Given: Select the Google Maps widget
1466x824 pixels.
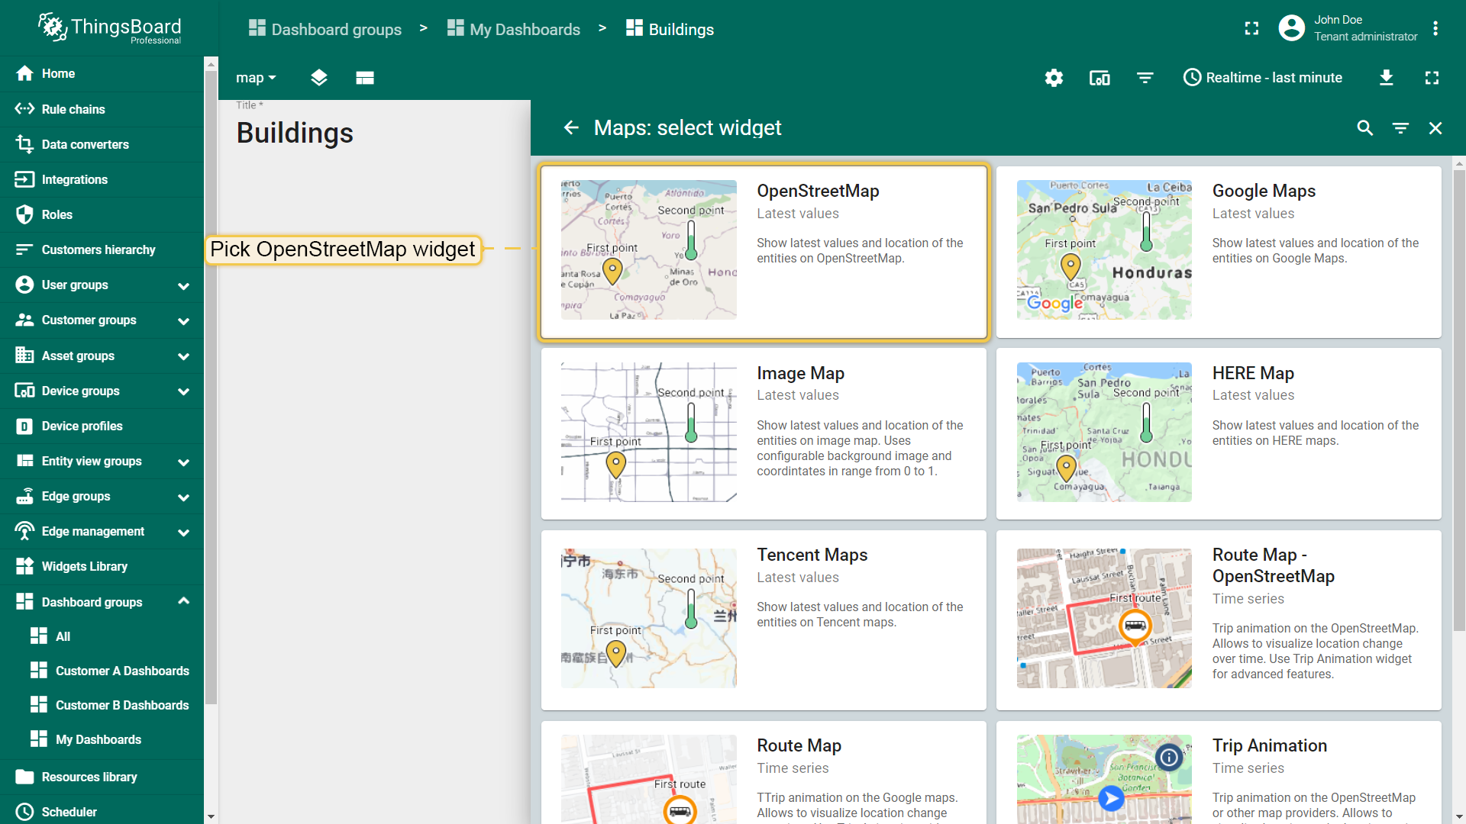Looking at the screenshot, I should [1219, 252].
